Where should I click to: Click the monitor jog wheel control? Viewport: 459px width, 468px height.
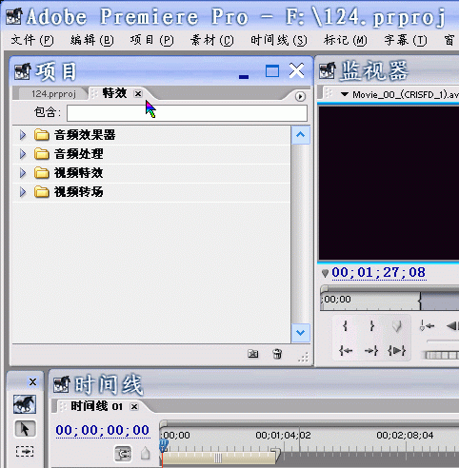[441, 355]
